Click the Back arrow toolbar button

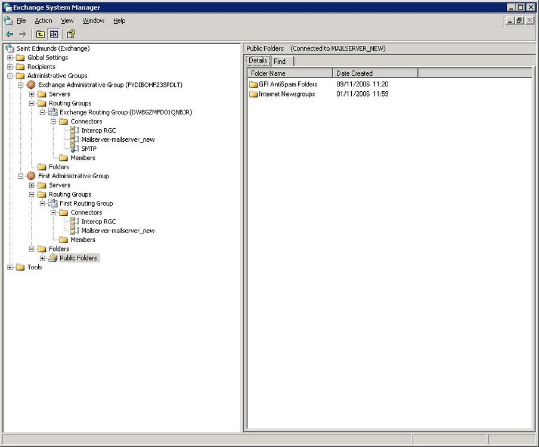click(10, 34)
